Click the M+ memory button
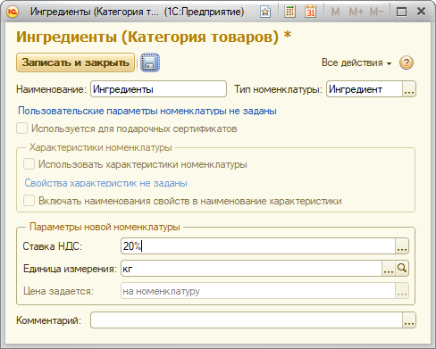436x349 pixels. tap(356, 12)
